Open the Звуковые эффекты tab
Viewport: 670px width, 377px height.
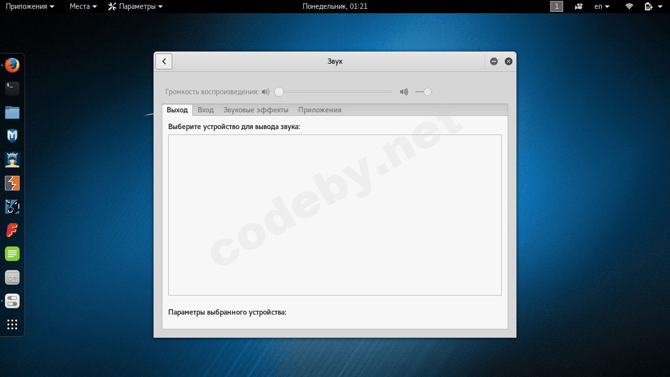coord(256,110)
